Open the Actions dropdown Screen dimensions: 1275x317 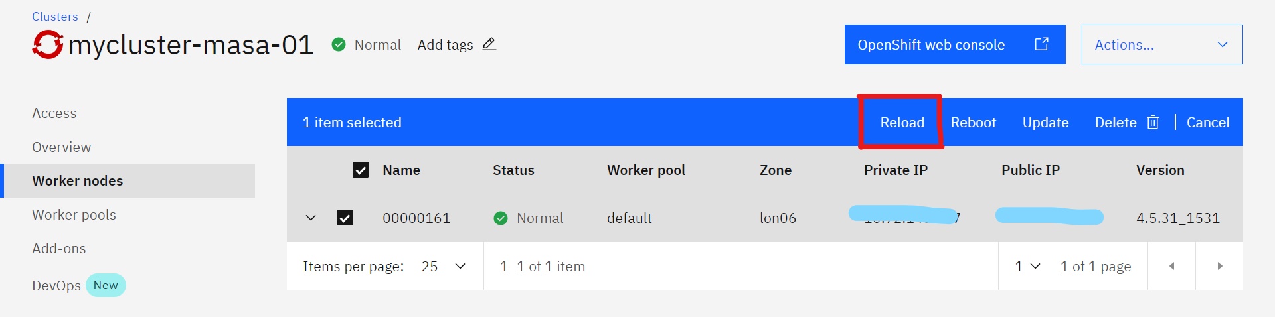click(x=1162, y=44)
